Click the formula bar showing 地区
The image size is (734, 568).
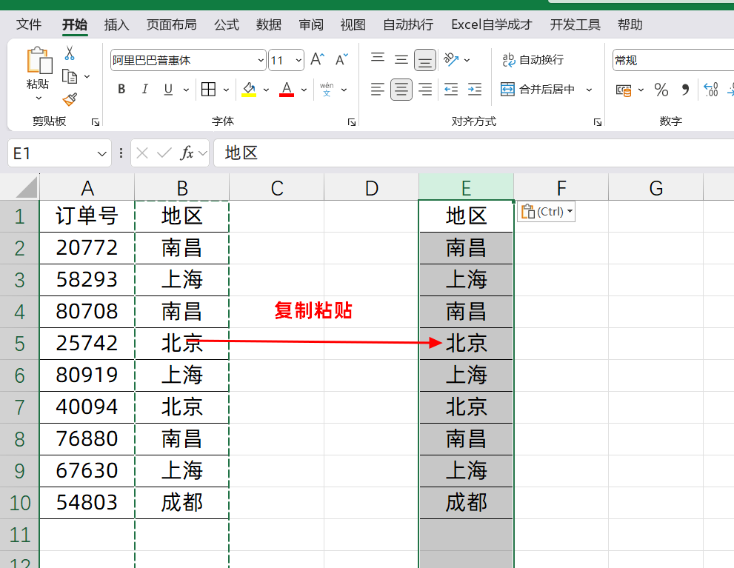point(474,153)
